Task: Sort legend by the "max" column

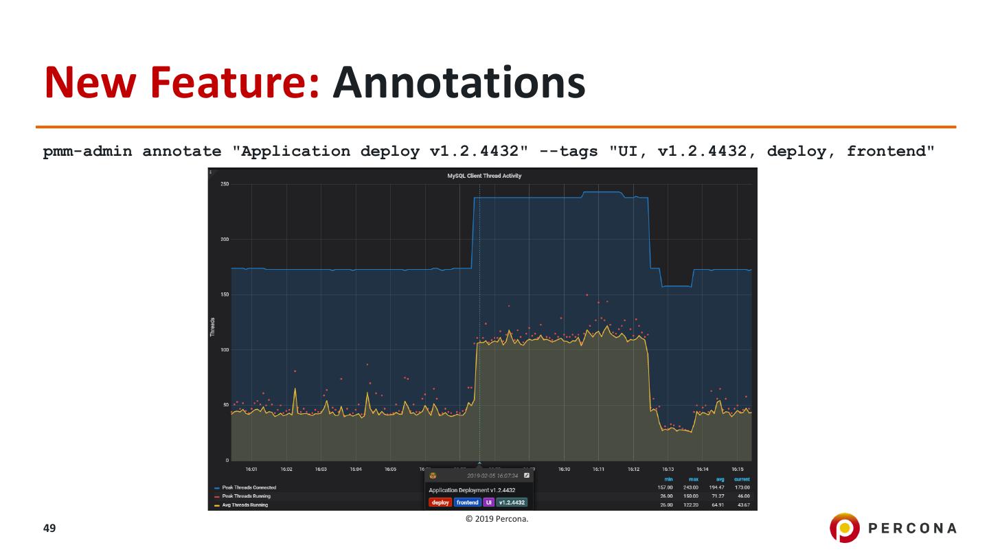Action: point(694,479)
